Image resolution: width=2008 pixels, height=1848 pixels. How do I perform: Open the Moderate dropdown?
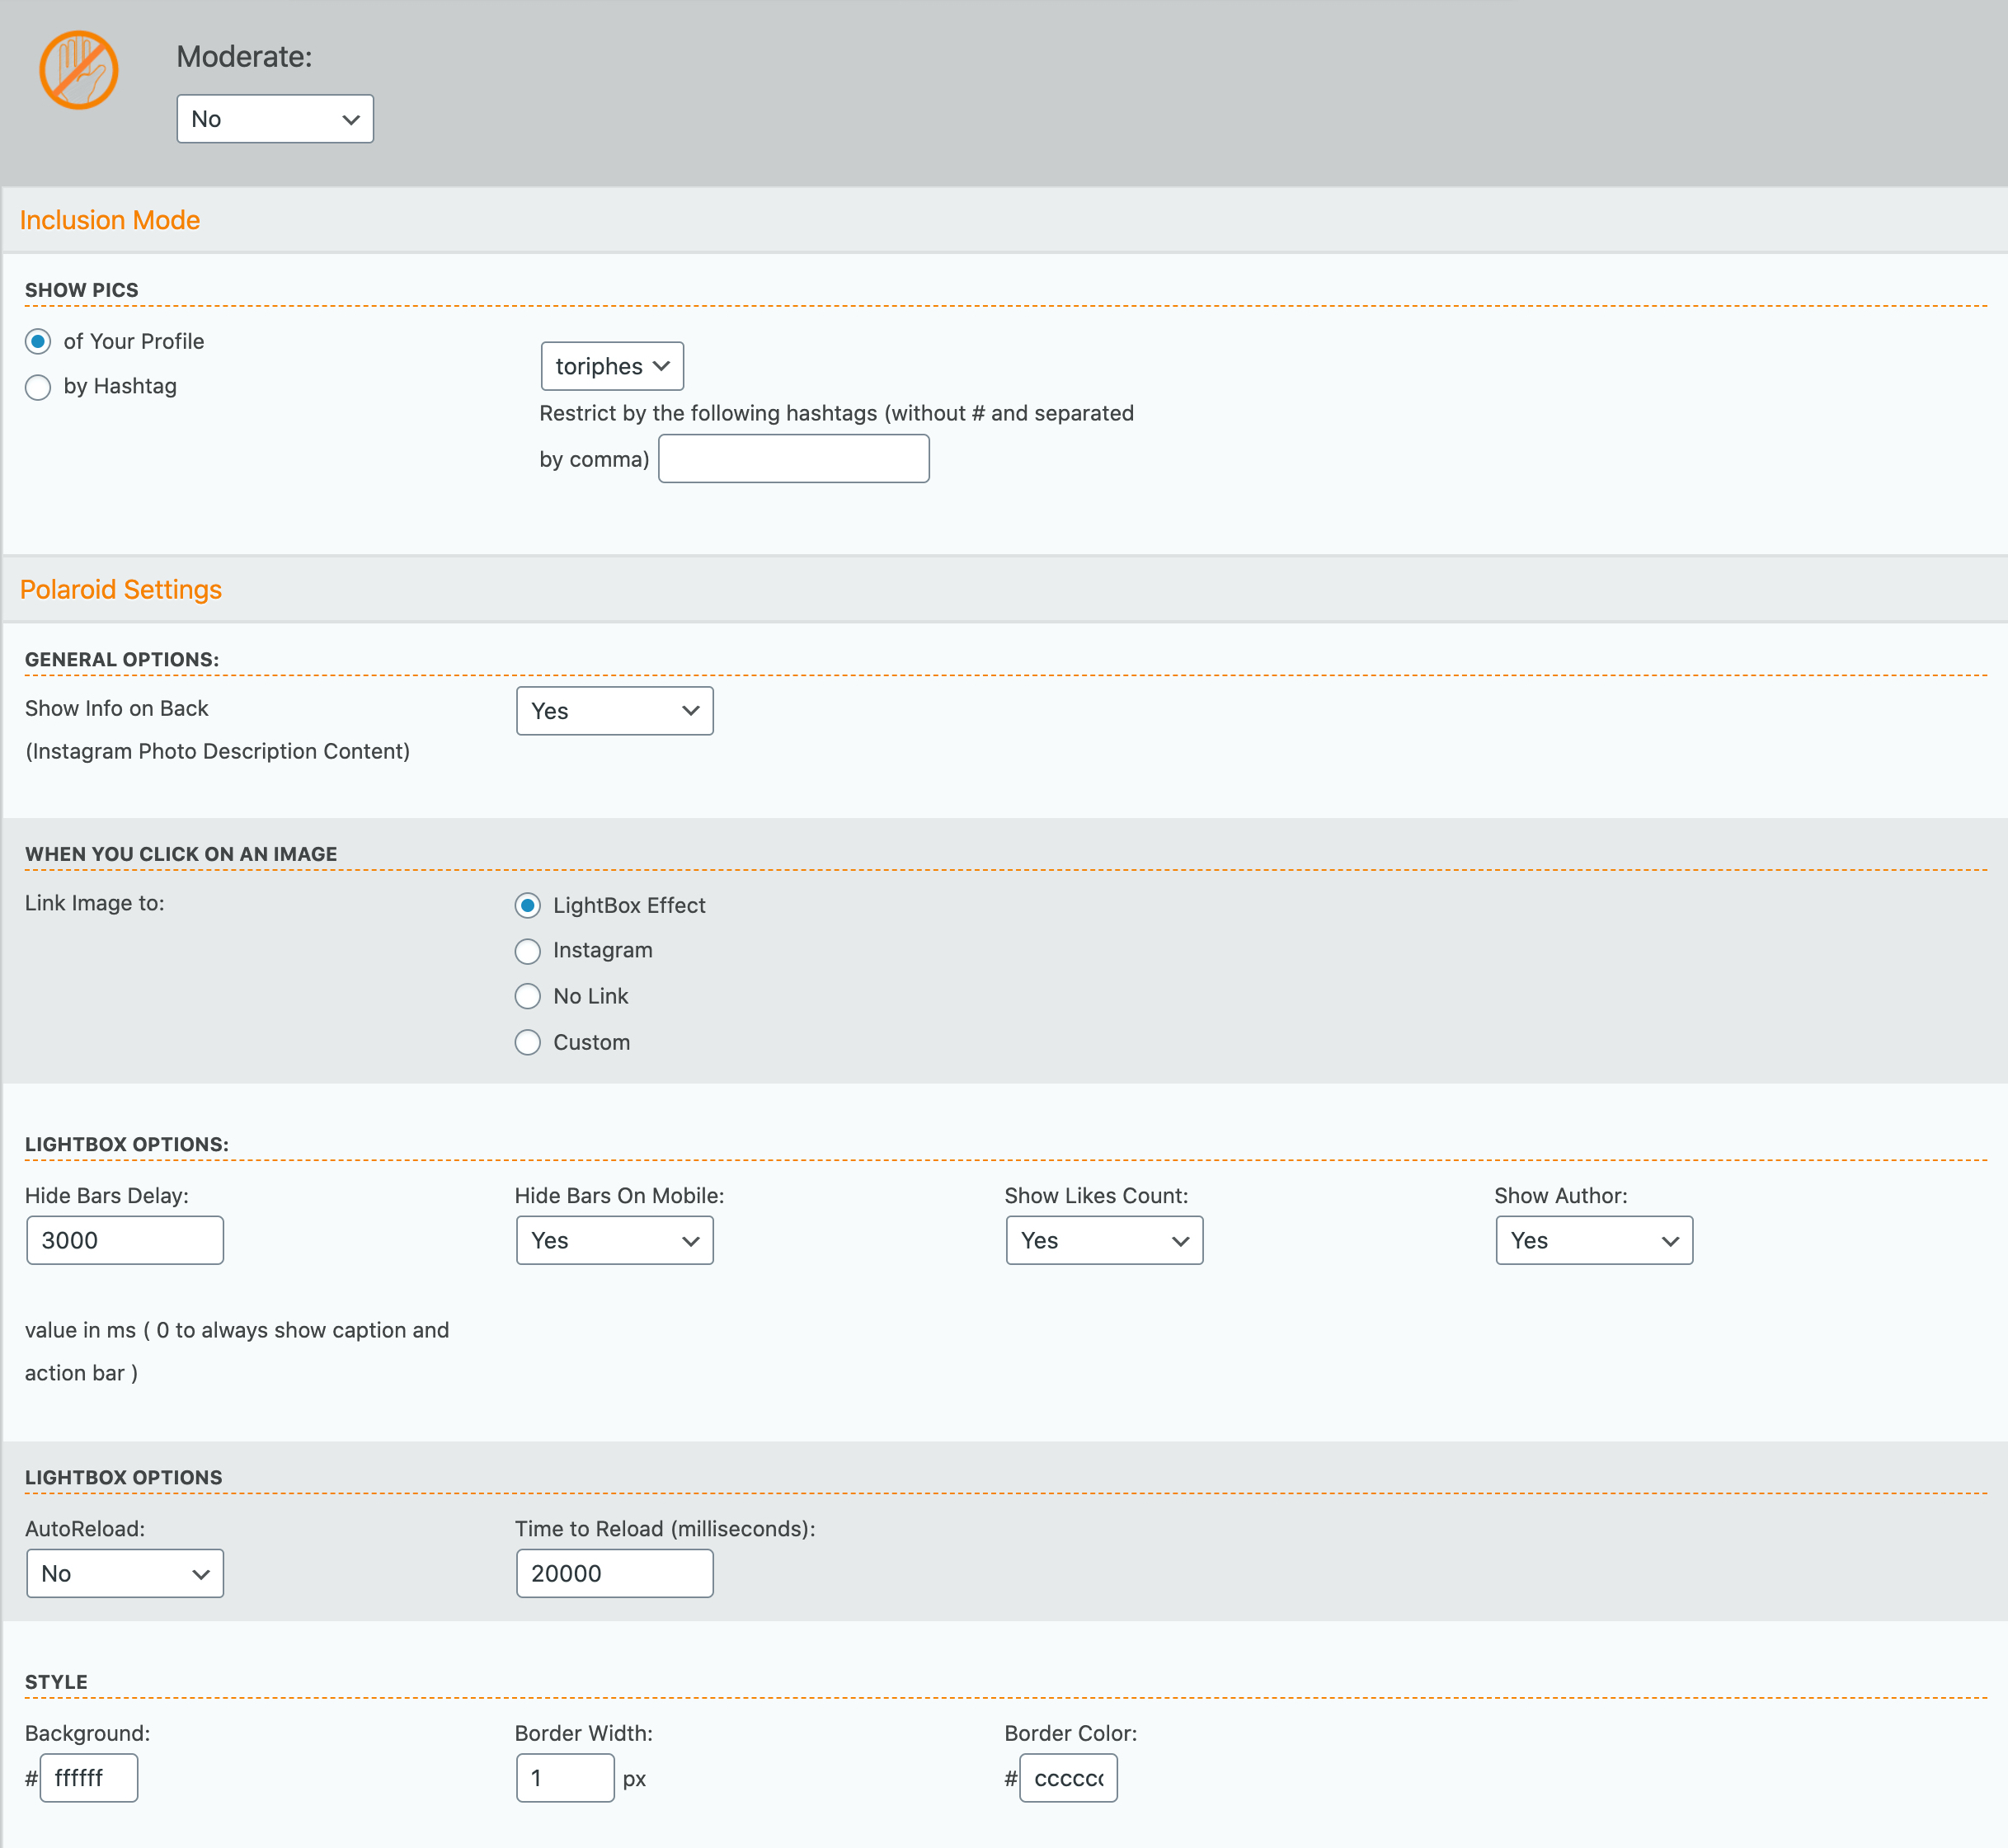click(275, 119)
